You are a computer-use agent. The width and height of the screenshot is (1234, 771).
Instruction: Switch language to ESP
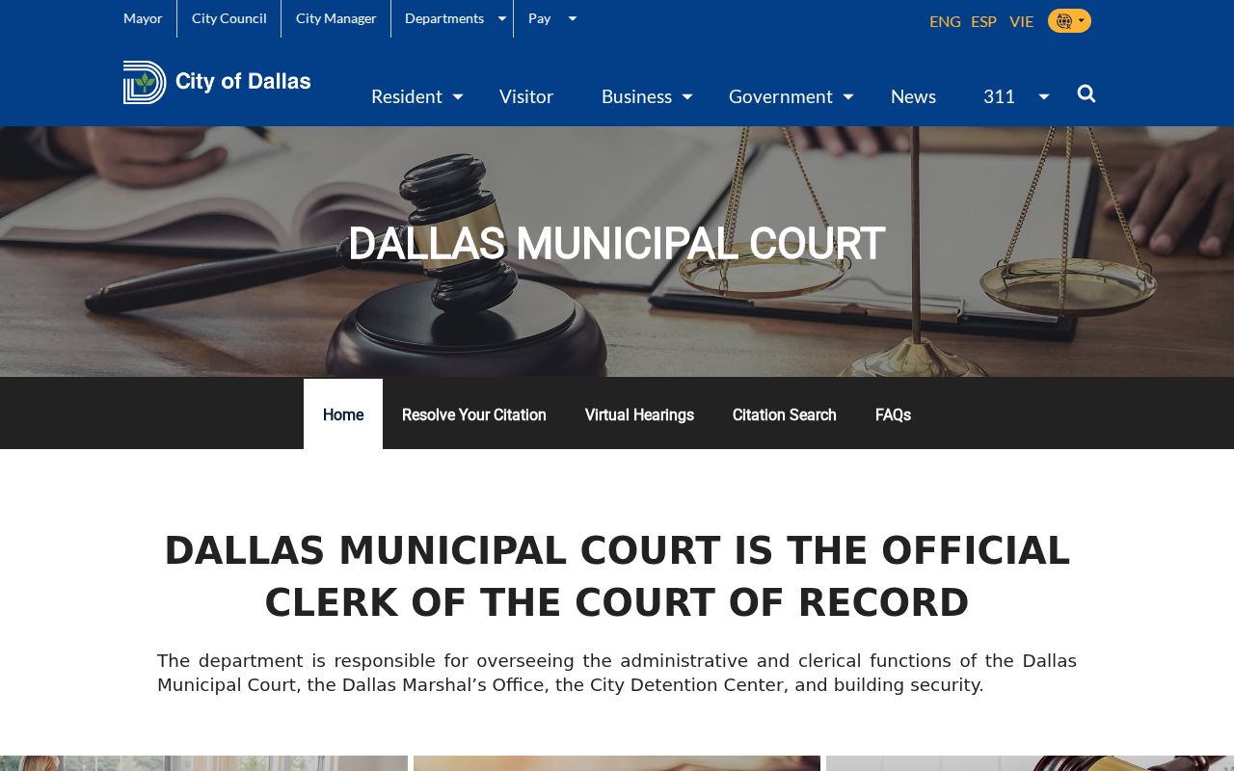coord(983,21)
